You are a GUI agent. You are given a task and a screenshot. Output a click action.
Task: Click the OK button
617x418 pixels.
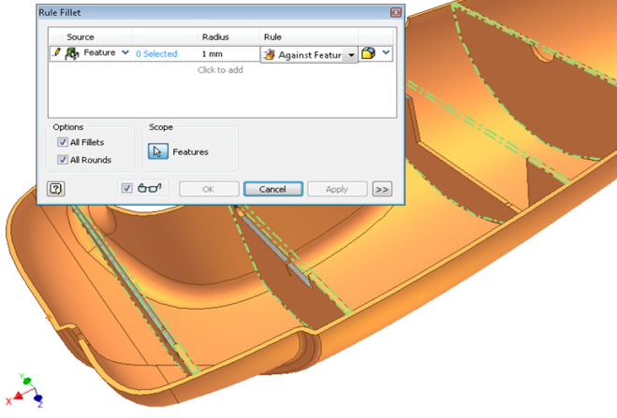tap(209, 189)
